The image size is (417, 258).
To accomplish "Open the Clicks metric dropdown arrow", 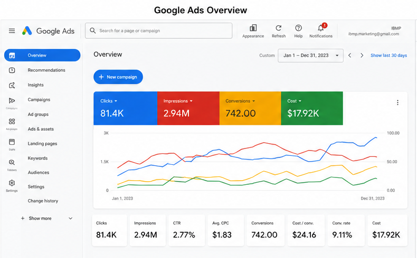I will tap(116, 101).
